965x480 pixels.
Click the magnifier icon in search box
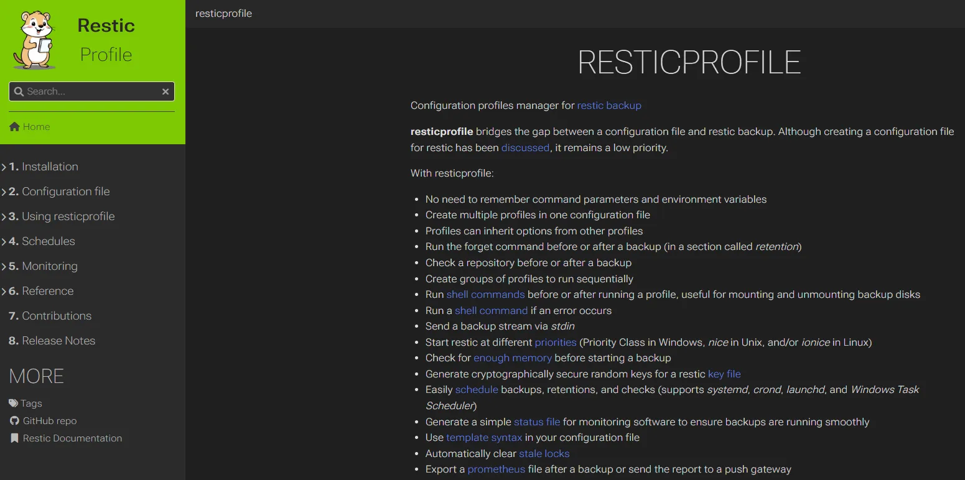(x=19, y=91)
